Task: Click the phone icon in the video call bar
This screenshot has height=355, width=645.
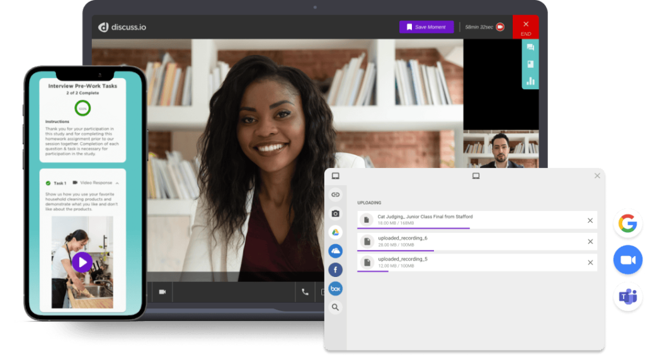Action: point(305,291)
